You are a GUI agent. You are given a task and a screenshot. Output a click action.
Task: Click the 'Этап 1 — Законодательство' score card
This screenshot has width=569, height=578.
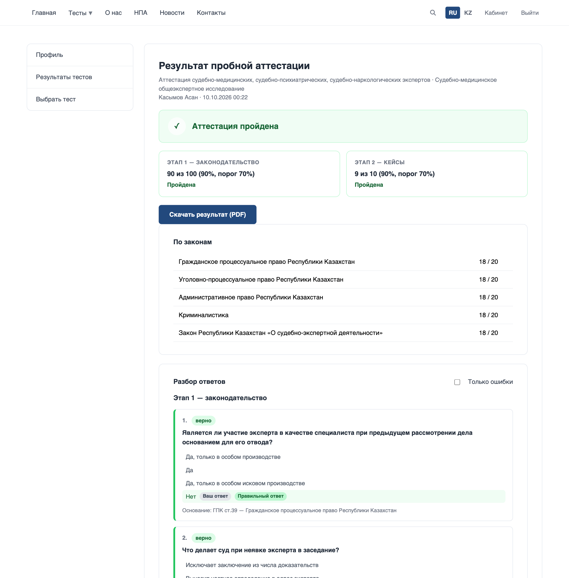coord(249,174)
